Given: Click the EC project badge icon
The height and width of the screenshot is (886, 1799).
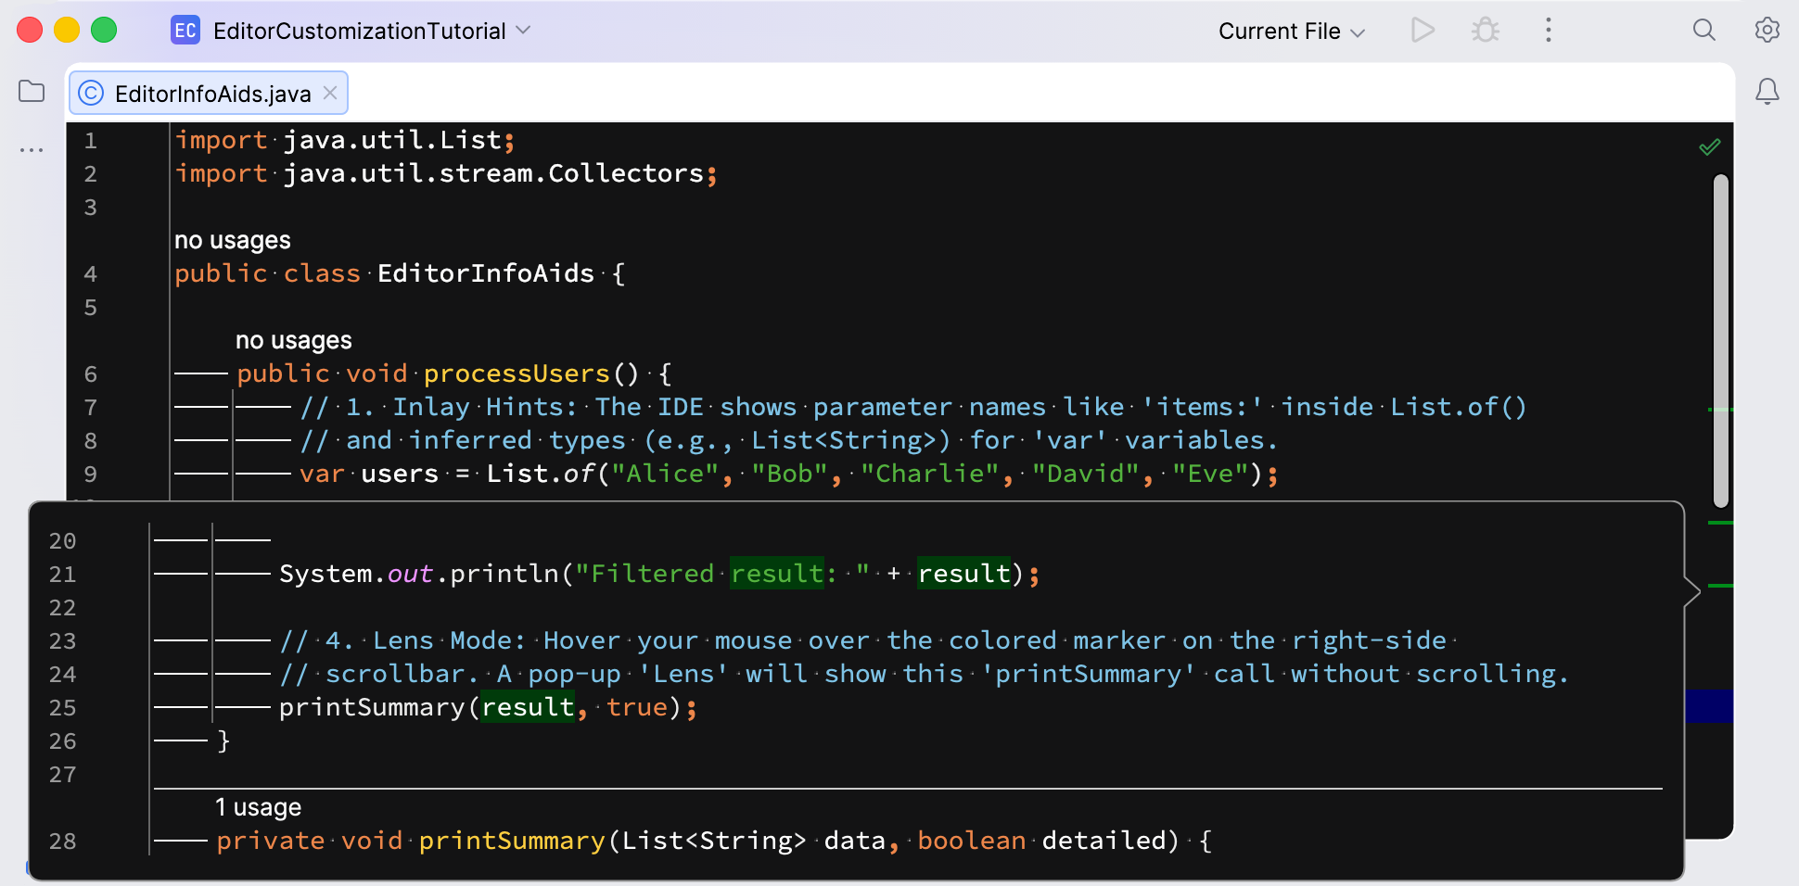Looking at the screenshot, I should pos(185,31).
